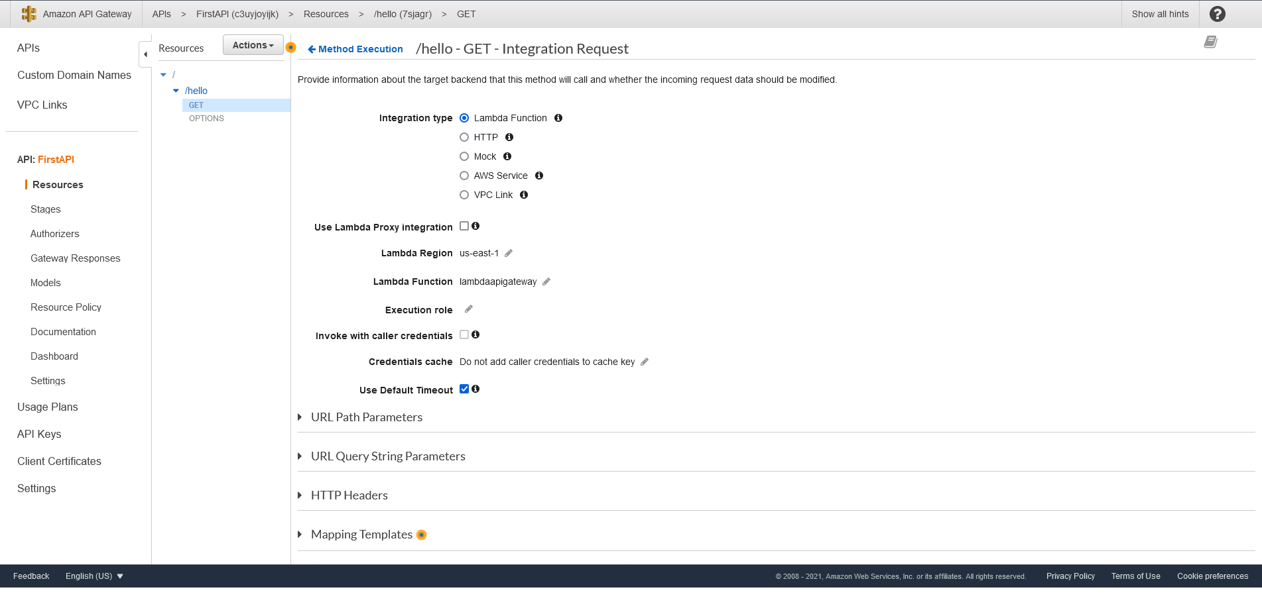Open the help question mark icon
This screenshot has width=1262, height=614.
click(1217, 14)
